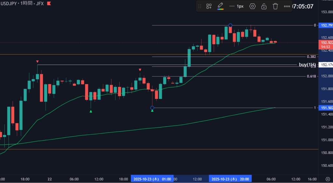Click the buy(1H) horizontal line label
This screenshot has width=333, height=183.
coord(307,65)
